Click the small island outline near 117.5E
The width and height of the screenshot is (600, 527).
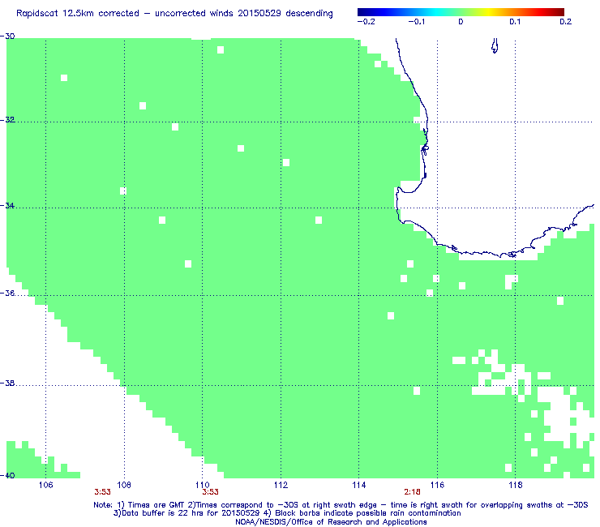pos(495,45)
